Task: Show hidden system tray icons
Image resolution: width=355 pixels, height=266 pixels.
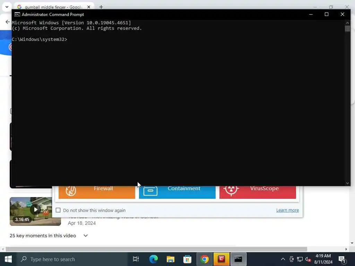Action: [283, 259]
